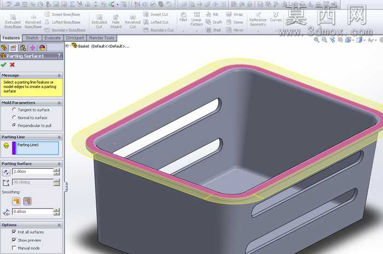Open the Linear Pattern dropdown arrow
383x254 pixels.
(x=196, y=31)
